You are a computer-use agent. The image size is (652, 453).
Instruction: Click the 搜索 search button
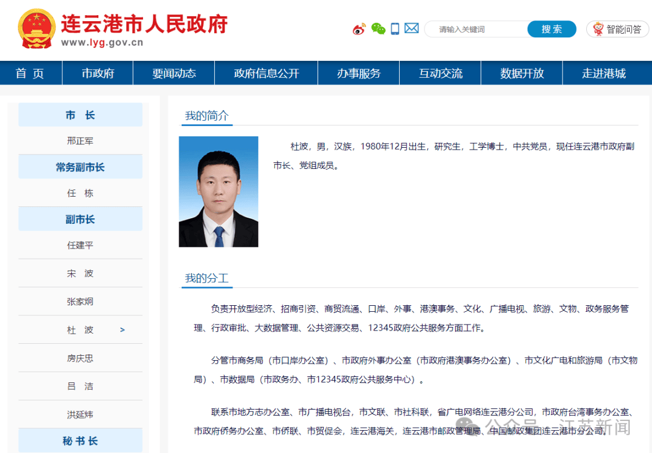(552, 29)
